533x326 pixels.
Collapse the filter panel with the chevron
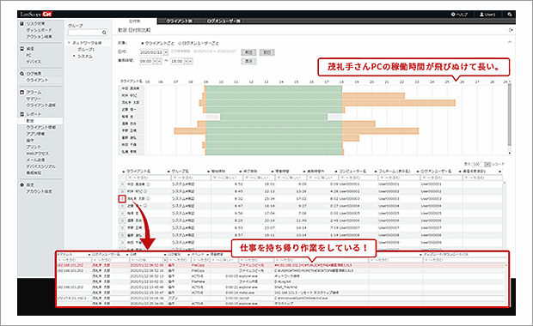point(509,42)
